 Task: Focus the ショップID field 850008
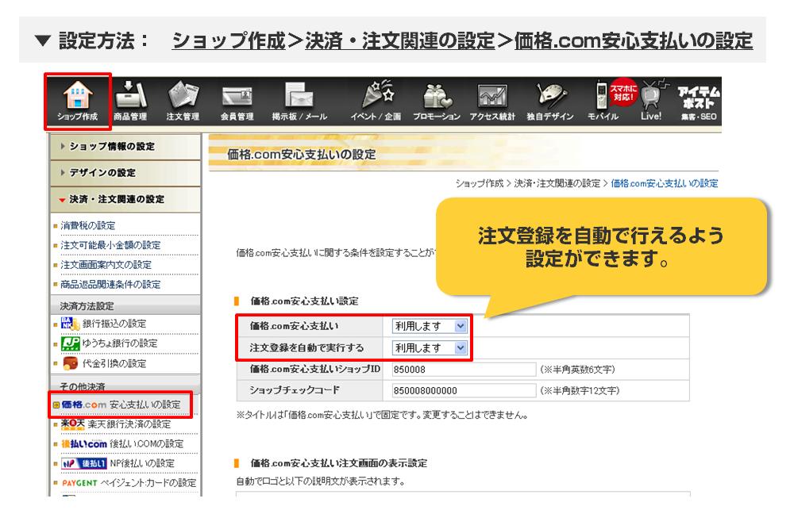click(x=464, y=370)
